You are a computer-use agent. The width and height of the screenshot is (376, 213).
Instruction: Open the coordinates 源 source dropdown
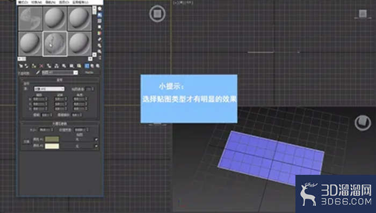point(49,89)
